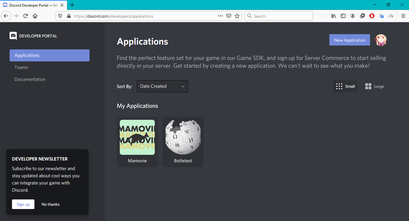409x221 pixels.
Task: Open Teams in the sidebar
Action: 49,67
